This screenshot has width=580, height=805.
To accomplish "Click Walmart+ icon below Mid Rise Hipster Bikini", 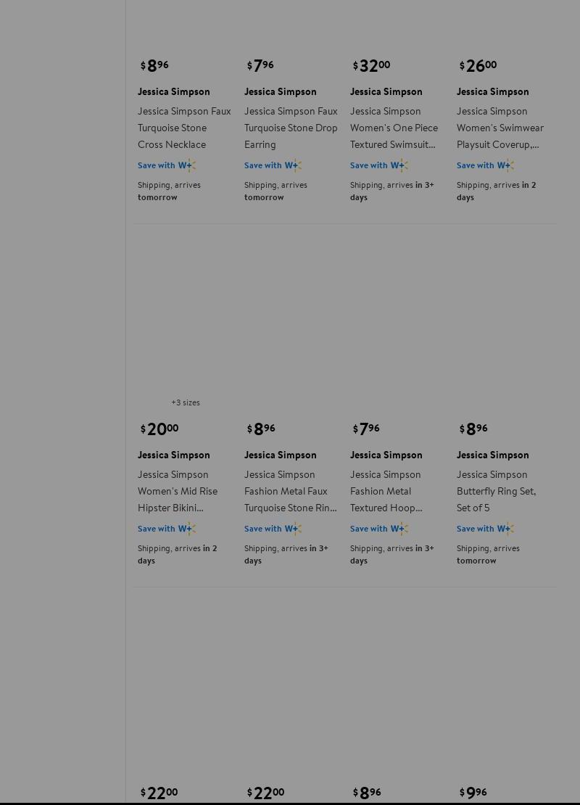I will click(187, 529).
